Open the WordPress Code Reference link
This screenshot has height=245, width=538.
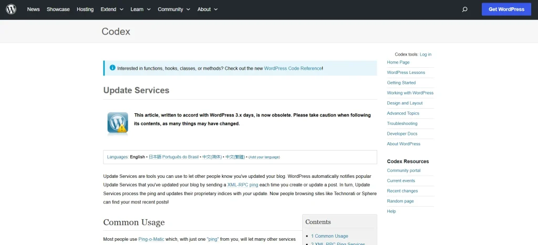tap(293, 69)
